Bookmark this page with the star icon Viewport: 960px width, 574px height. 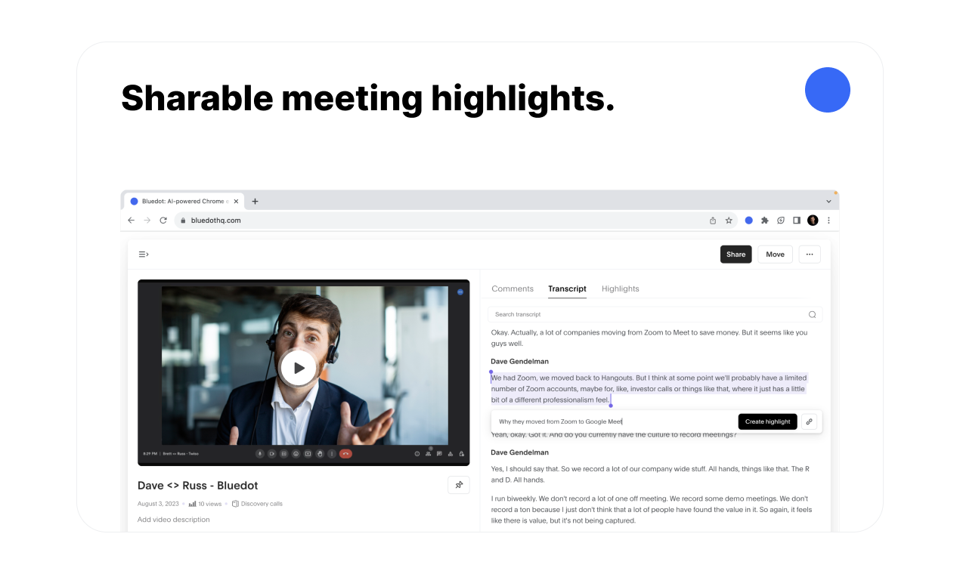point(729,221)
